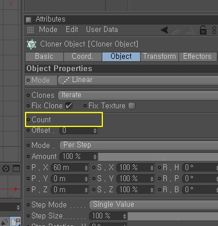Viewport: 218px width, 226px height.
Task: Click the stepper arrows under the viewport at left
Action: [18, 207]
